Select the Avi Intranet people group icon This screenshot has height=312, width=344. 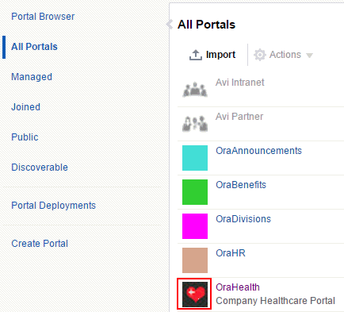click(x=195, y=90)
